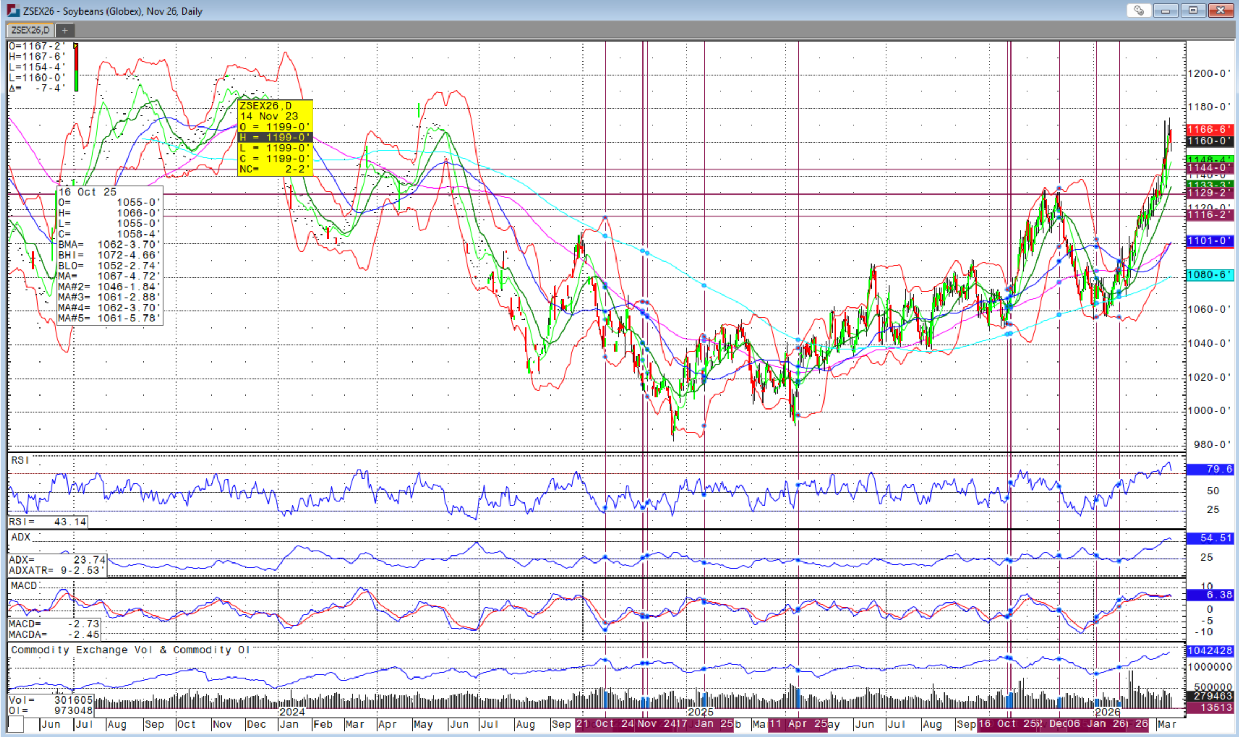
Task: Click the MACD study label
Action: [24, 586]
